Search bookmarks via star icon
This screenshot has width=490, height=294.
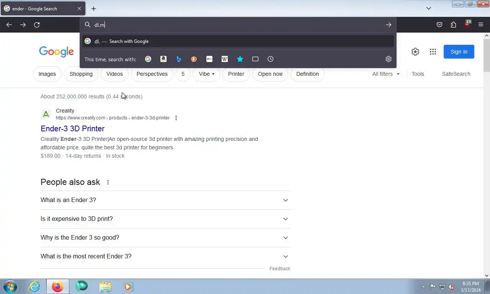coord(240,59)
